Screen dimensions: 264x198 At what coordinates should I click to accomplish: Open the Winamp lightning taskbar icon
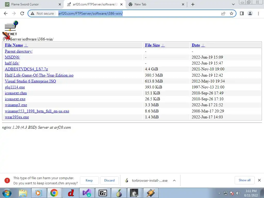pyautogui.click(x=151, y=193)
